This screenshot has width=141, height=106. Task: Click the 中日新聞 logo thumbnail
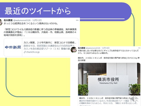point(13,47)
